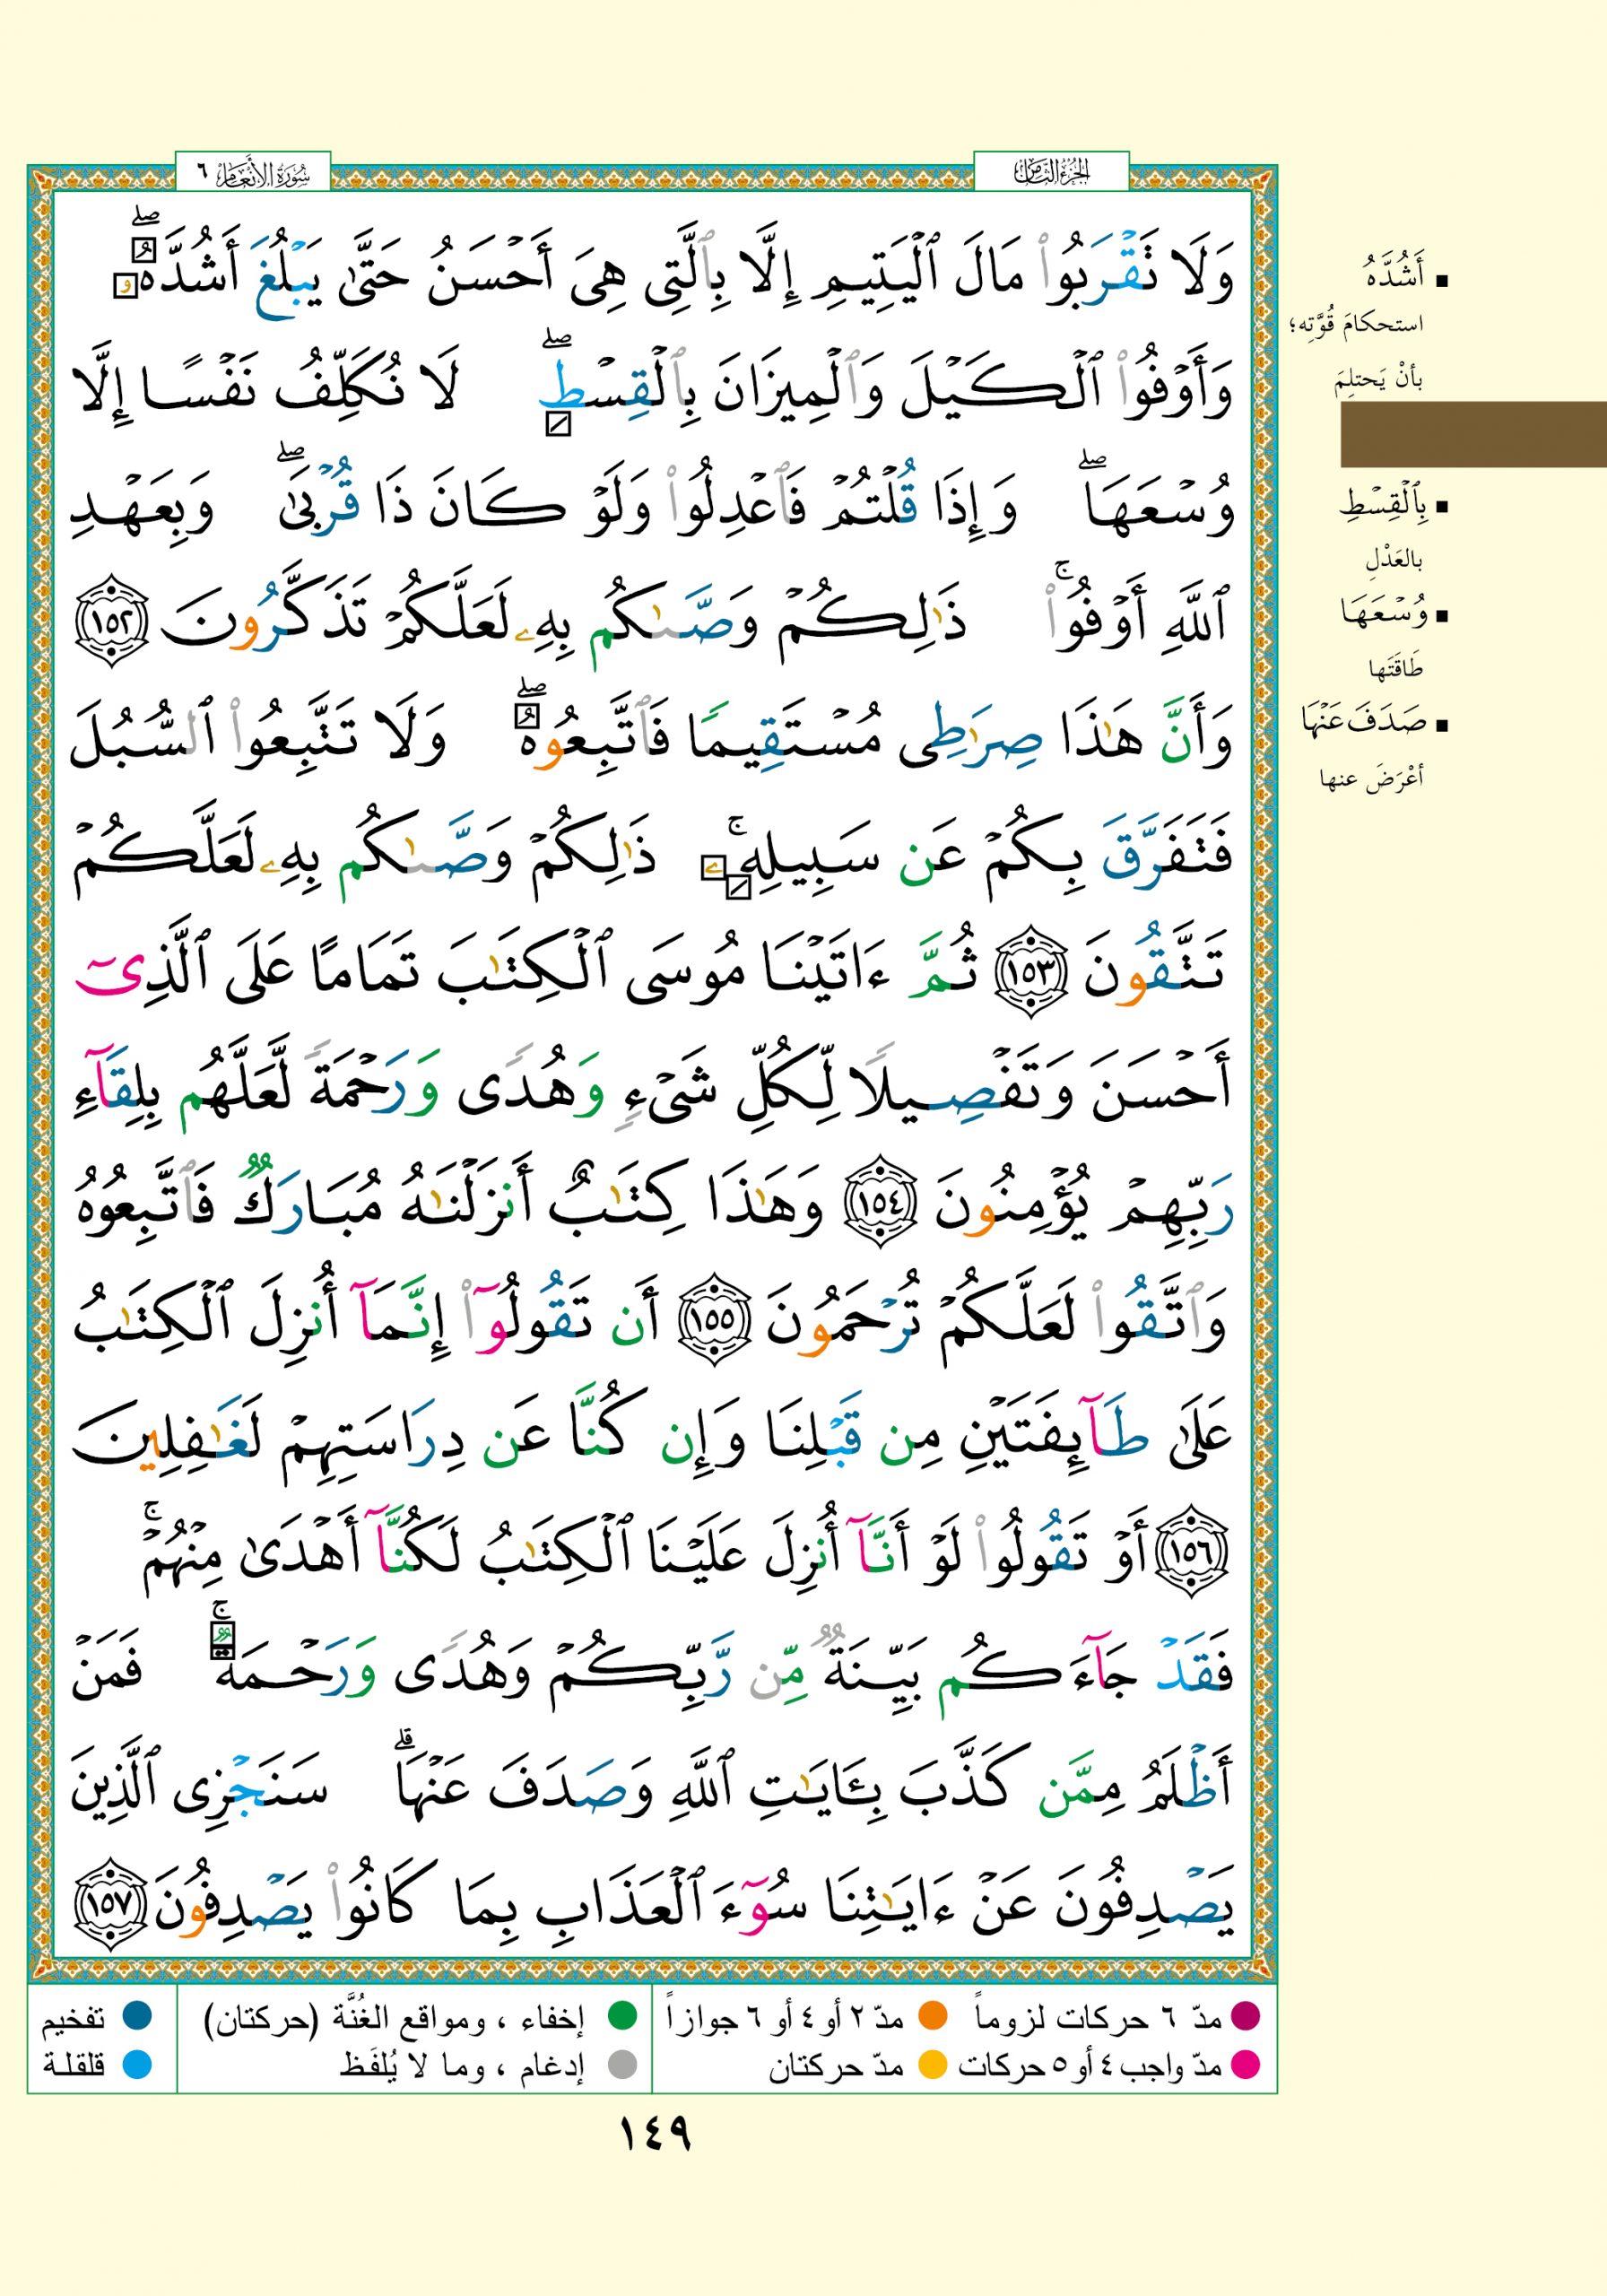
Task: Click the brown bookmark bar in margin
Action: 1472,434
